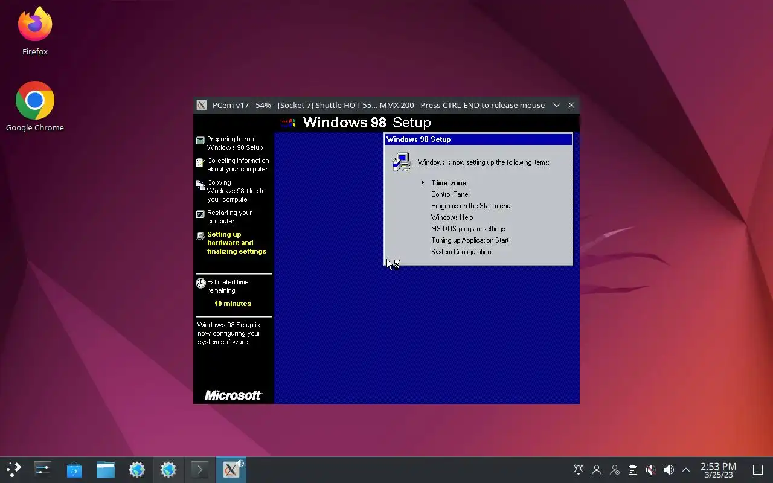The image size is (773, 483).
Task: Click the 'Restarting your computer' step text
Action: tap(229, 217)
